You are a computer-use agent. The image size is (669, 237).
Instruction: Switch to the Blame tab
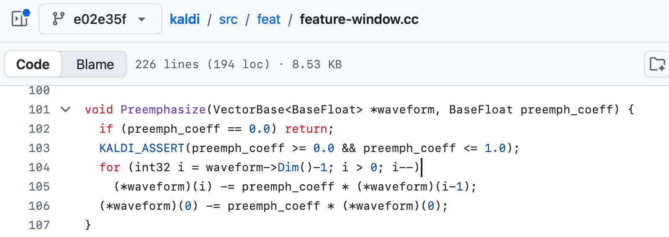[x=95, y=64]
